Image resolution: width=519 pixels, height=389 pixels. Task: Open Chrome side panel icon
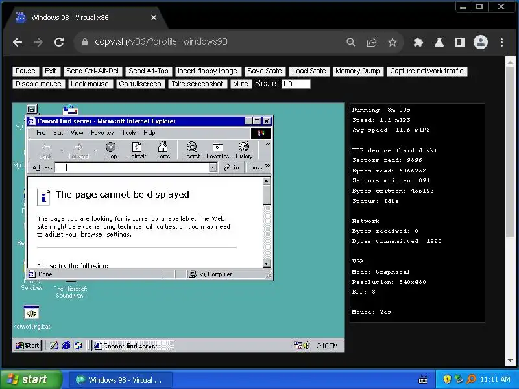click(x=460, y=42)
